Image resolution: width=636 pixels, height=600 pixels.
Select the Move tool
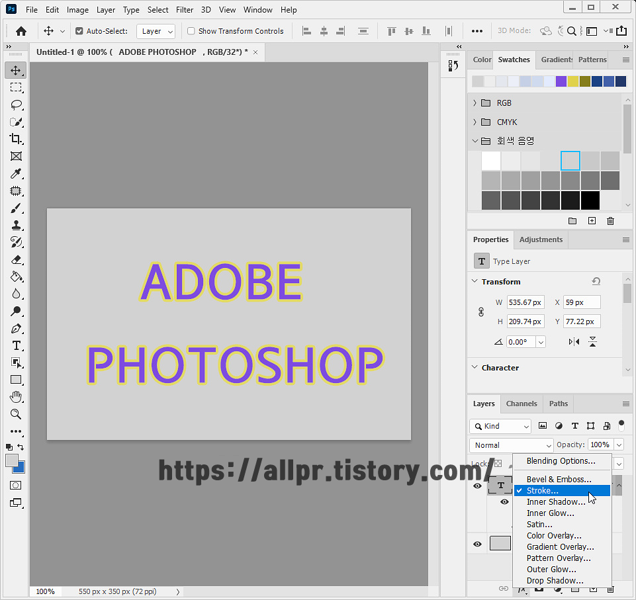pyautogui.click(x=16, y=70)
